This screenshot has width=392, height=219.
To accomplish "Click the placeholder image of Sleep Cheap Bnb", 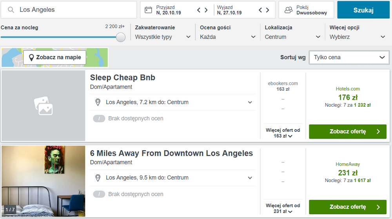I will (x=43, y=106).
